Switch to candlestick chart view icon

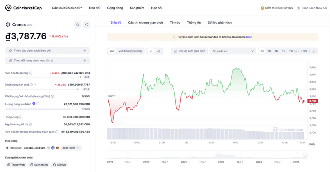pos(159,51)
